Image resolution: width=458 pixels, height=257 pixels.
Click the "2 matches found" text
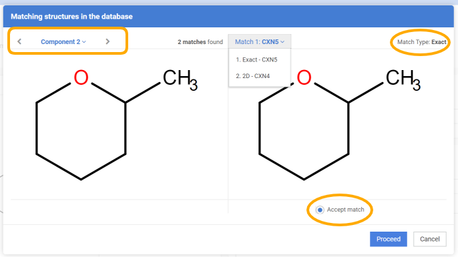200,42
